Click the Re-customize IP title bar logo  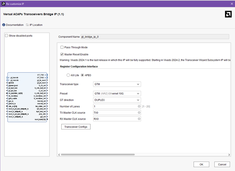[4, 4]
